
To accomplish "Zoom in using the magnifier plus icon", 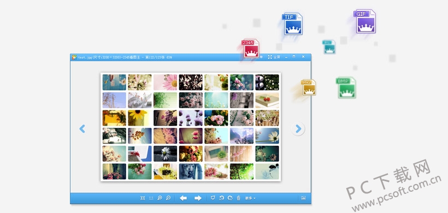I will [160, 198].
